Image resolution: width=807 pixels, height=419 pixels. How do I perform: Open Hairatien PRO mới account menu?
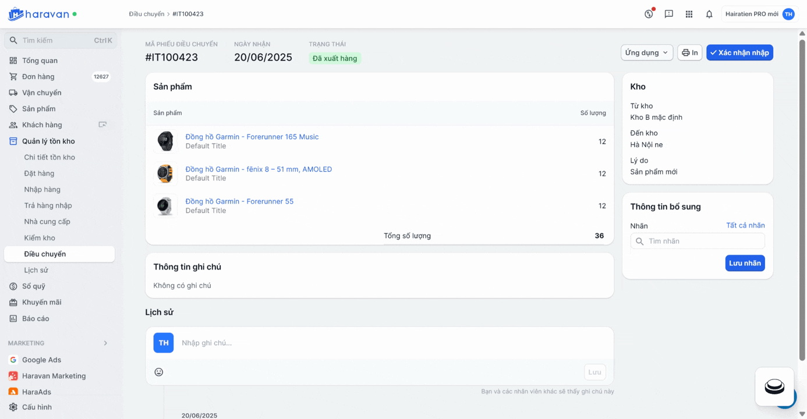pos(759,14)
